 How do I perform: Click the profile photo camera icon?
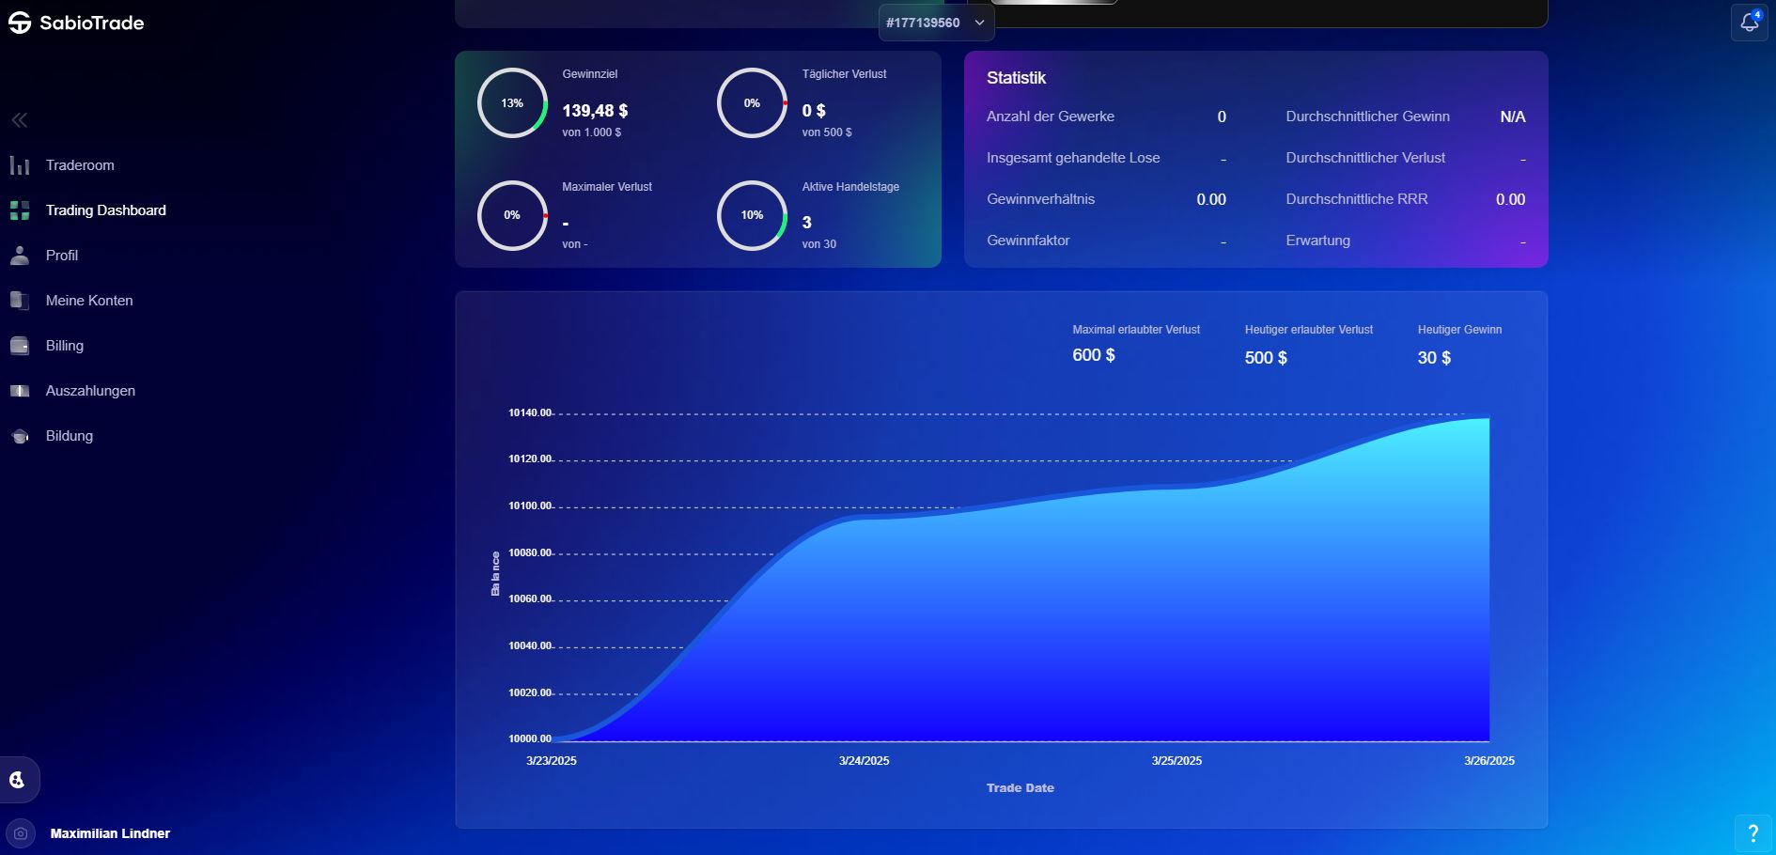[21, 833]
